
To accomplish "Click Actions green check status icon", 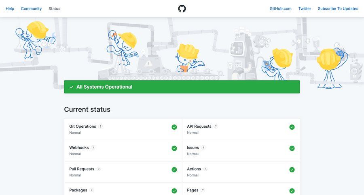I will pos(292,170).
